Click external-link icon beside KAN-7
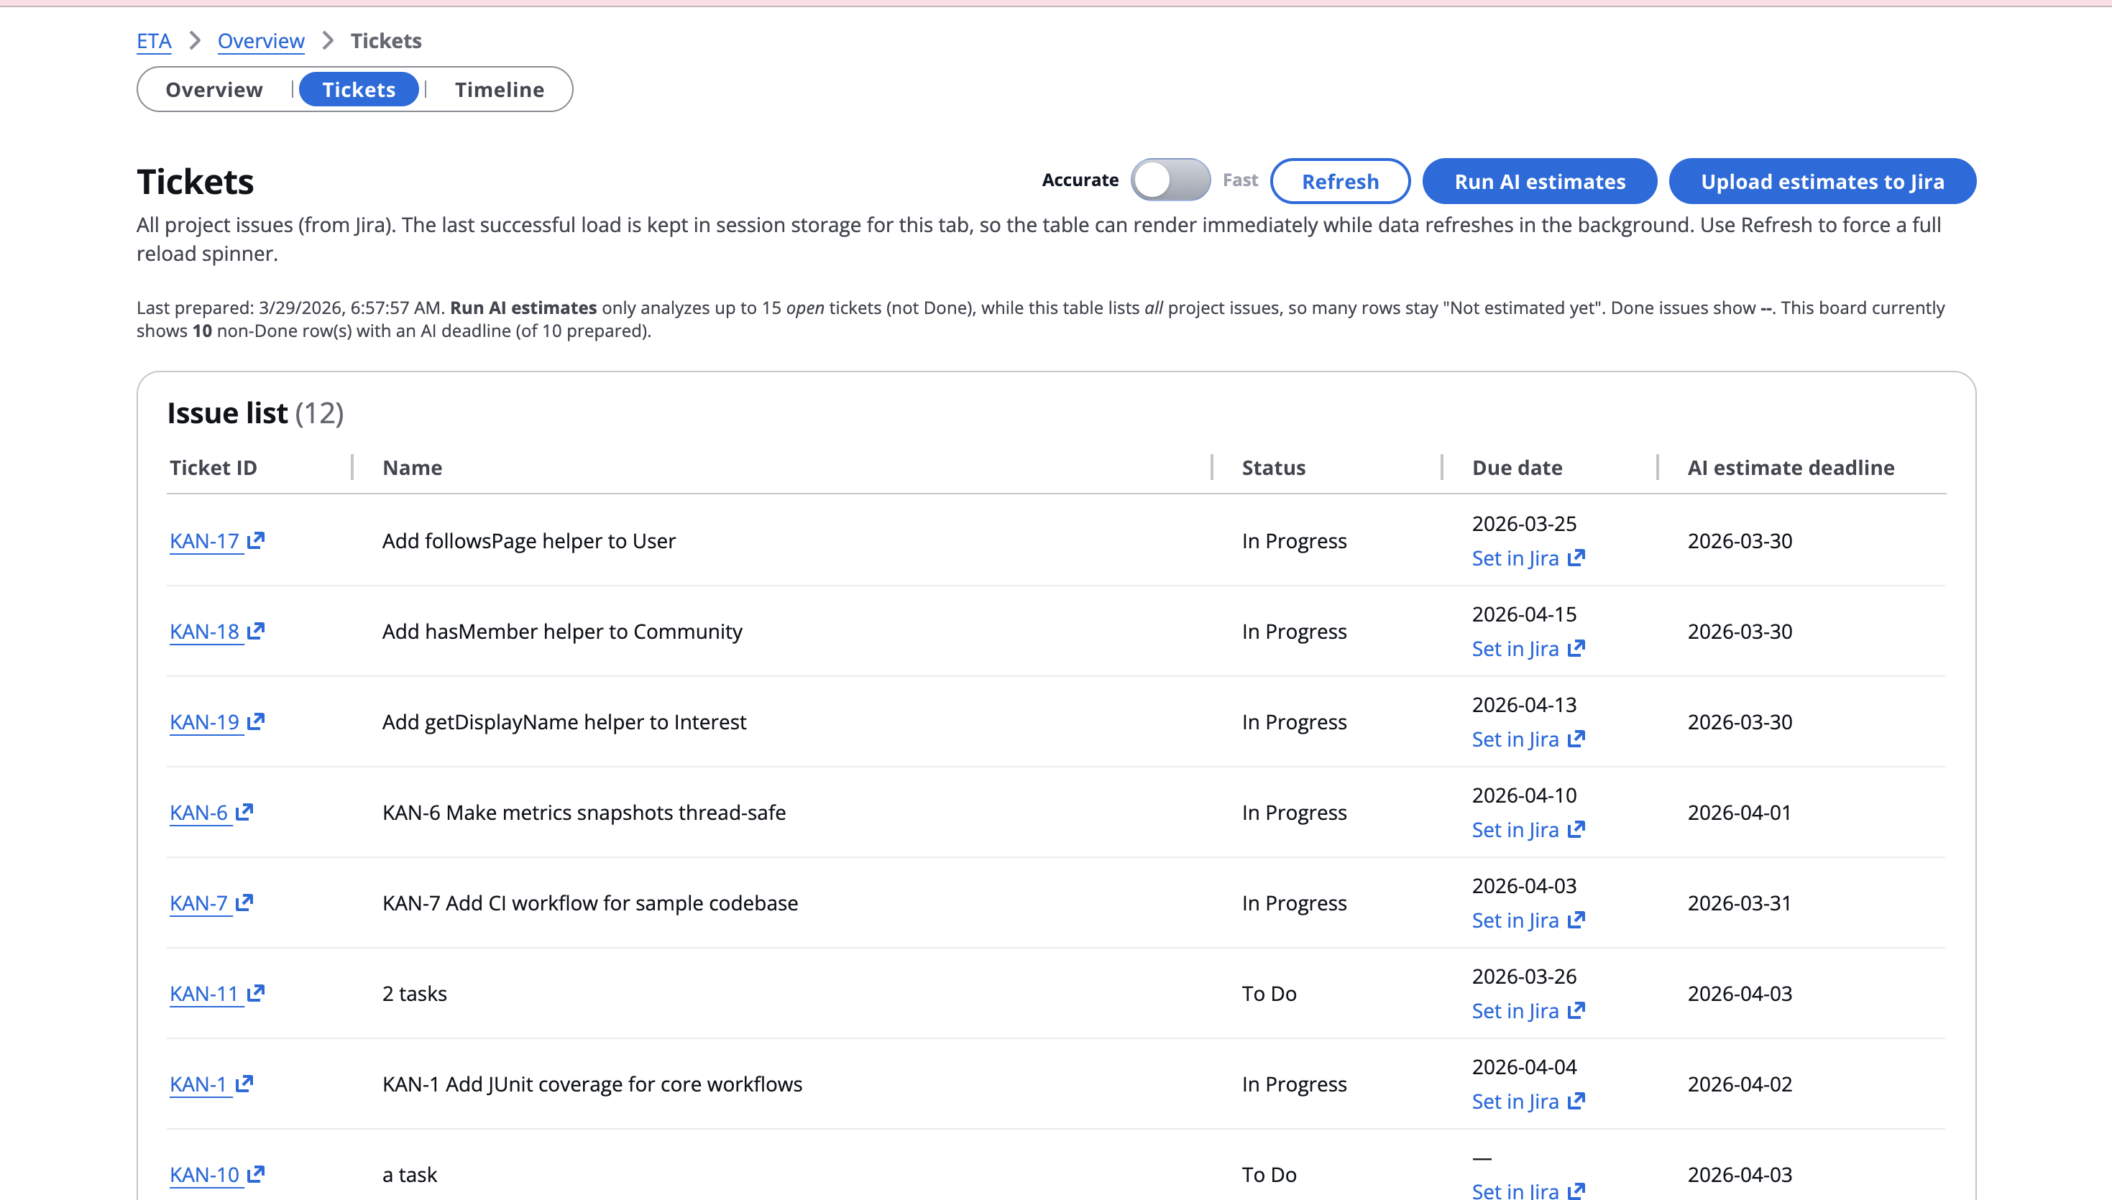The width and height of the screenshot is (2112, 1200). (x=244, y=903)
